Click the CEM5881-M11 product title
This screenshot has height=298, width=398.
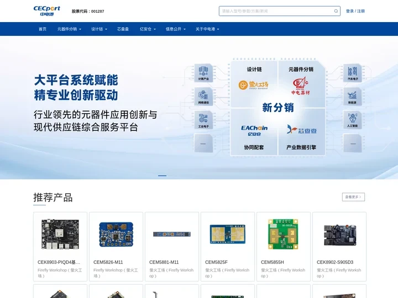click(164, 262)
